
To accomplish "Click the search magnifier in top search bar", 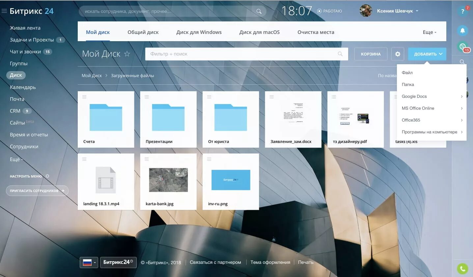I will click(x=259, y=11).
